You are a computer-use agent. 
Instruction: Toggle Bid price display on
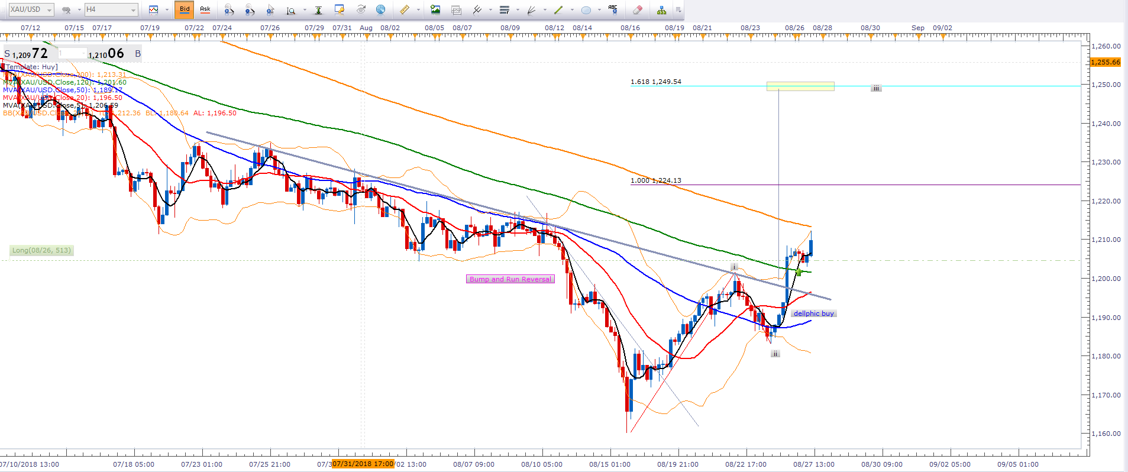click(185, 9)
